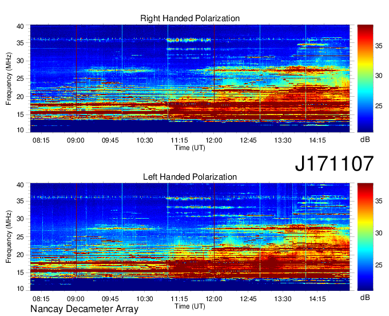Click the 13:30 tick under right-handed plot
The width and height of the screenshot is (389, 316).
283,140
